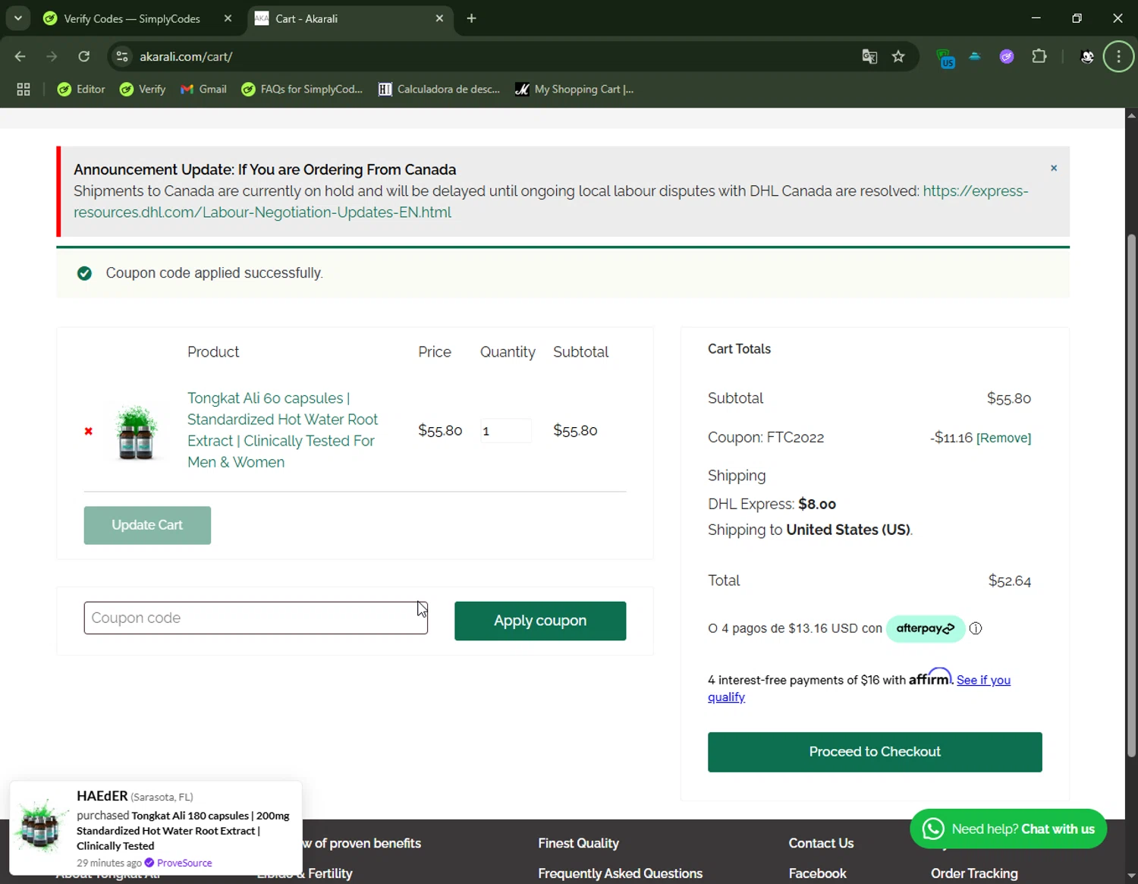Click the 'Coupon code applied successfully' message
This screenshot has height=884, width=1138.
coord(215,273)
